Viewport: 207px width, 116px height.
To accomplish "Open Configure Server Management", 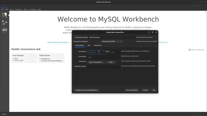I will point(87,90).
